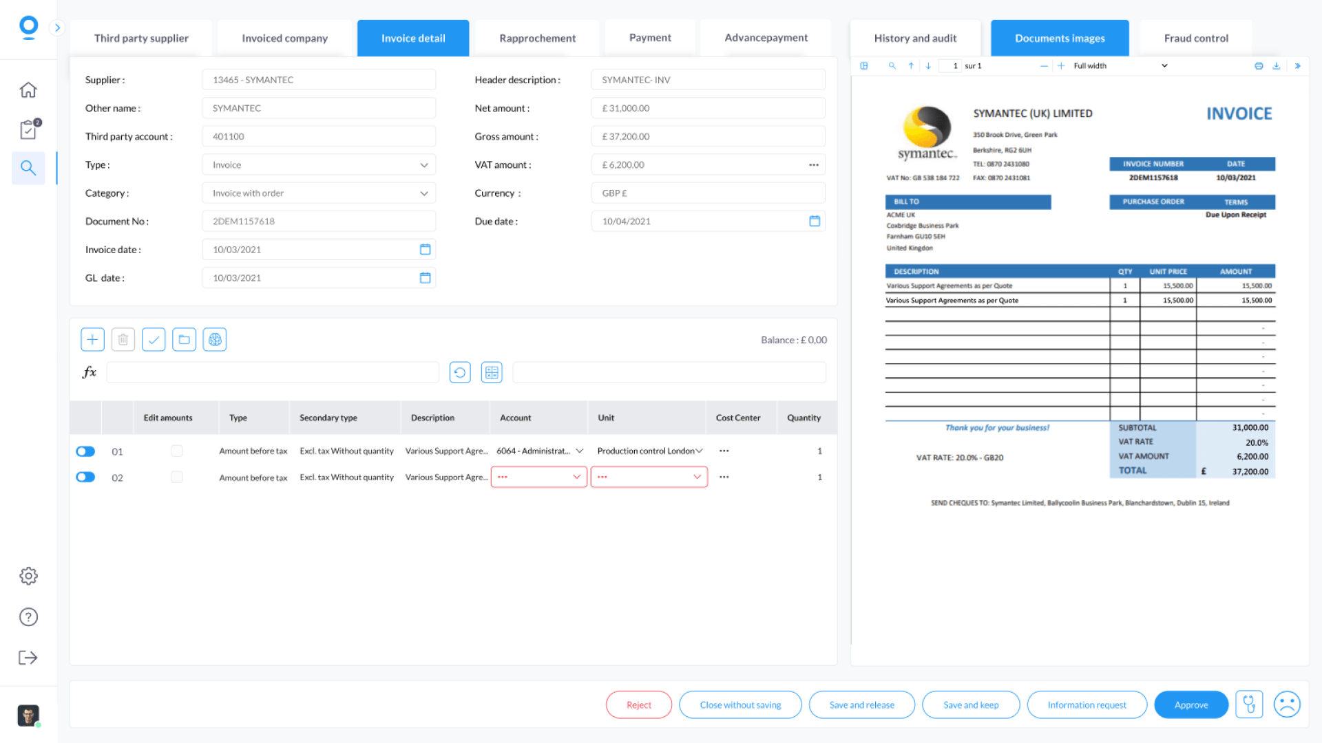Open settings gear in sidebar
The height and width of the screenshot is (743, 1322).
coord(28,576)
